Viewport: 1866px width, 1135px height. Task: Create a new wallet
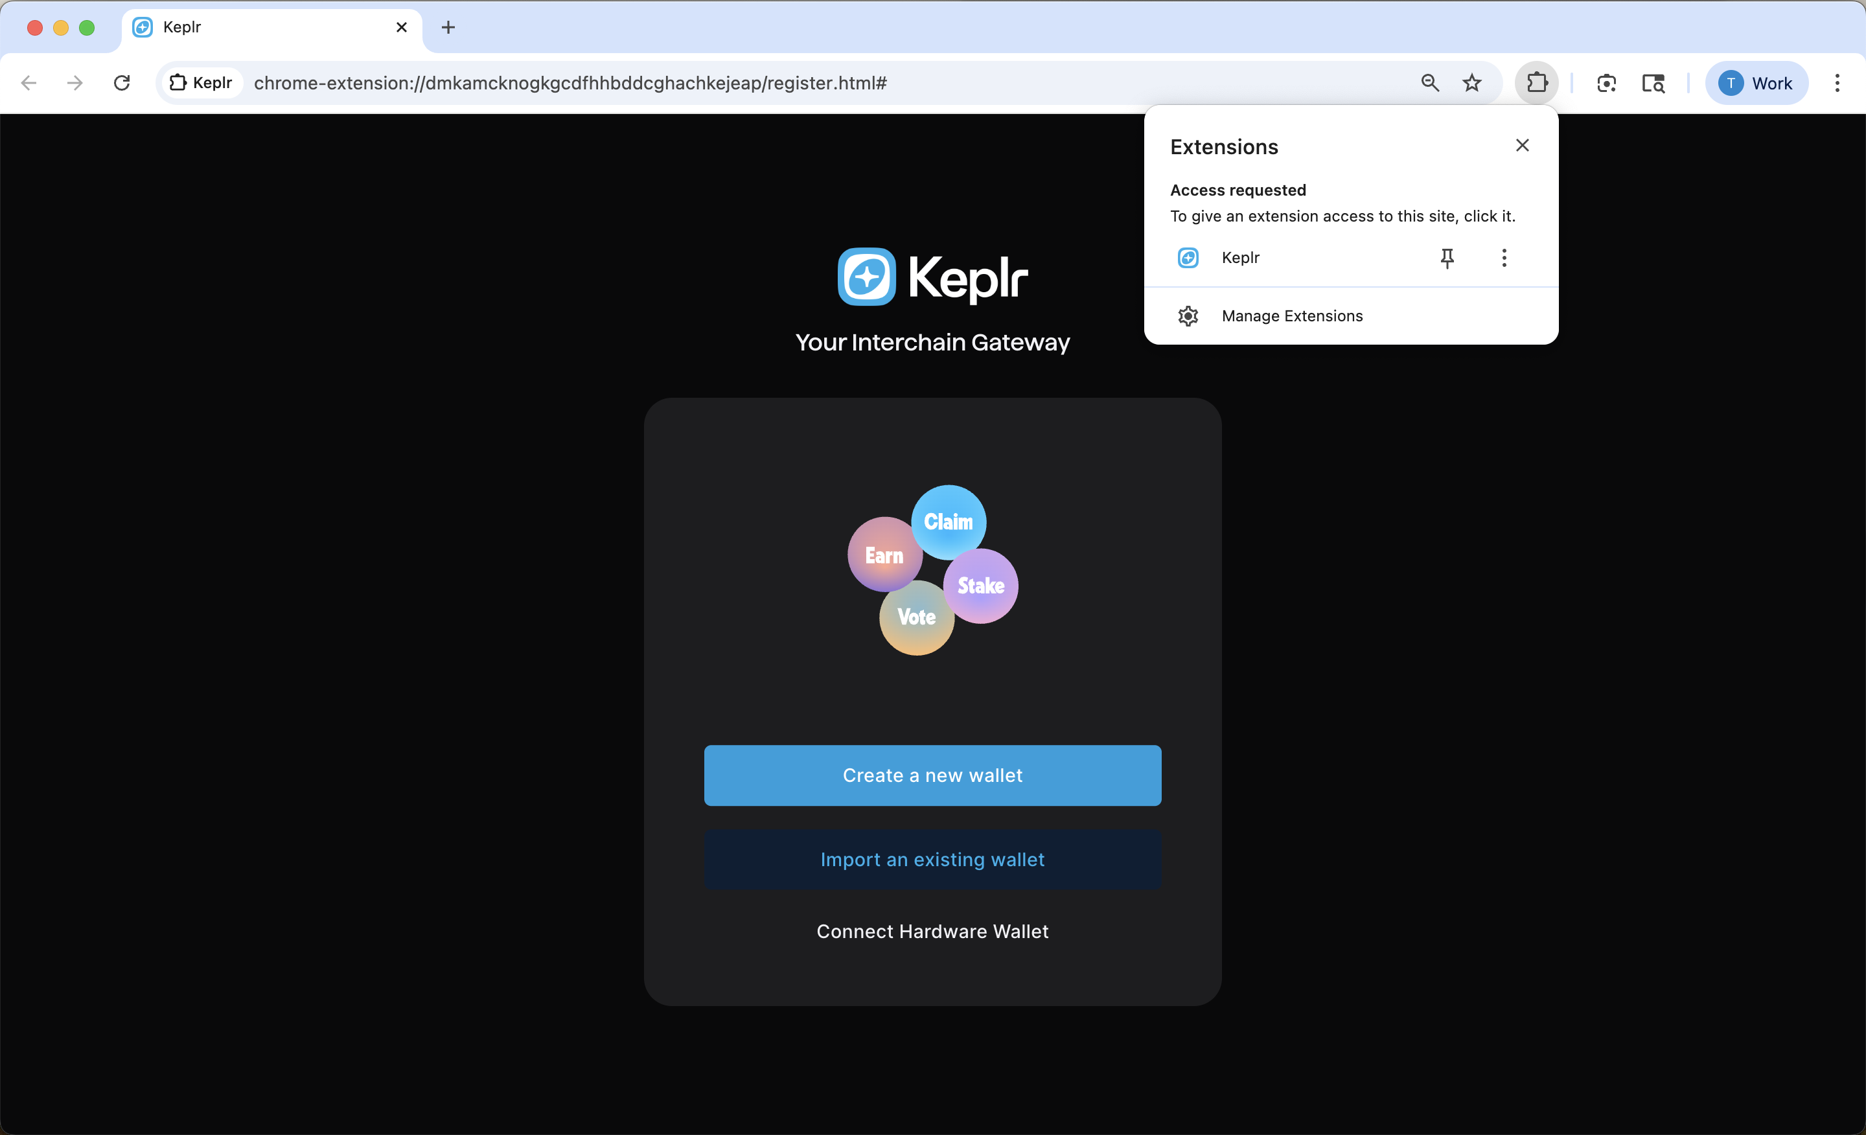pyautogui.click(x=932, y=775)
